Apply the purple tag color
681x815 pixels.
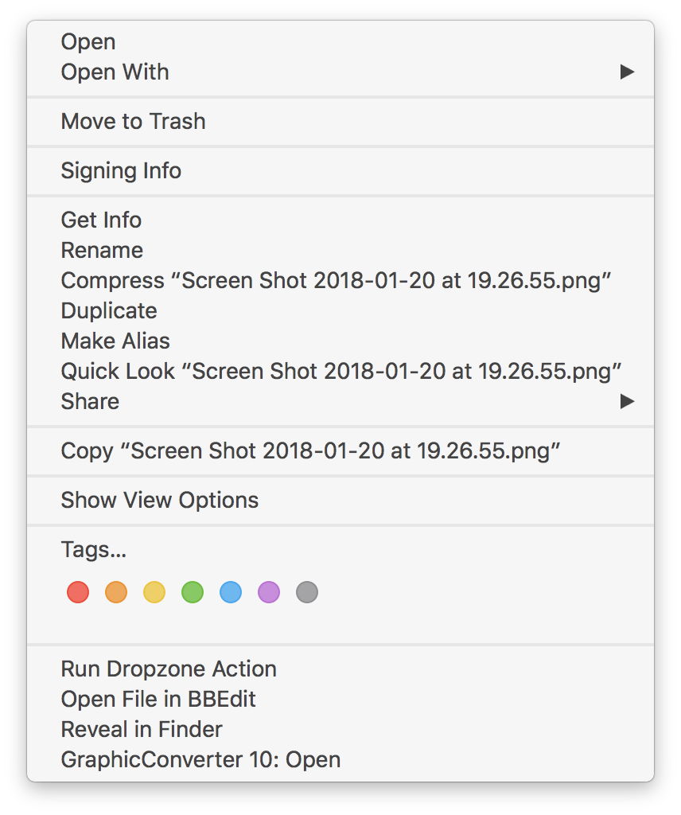(269, 592)
